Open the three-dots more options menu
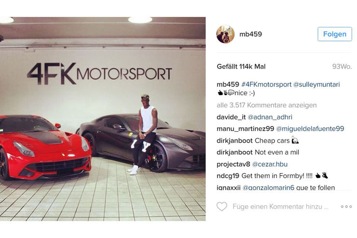The image size is (357, 238). pyautogui.click(x=346, y=207)
